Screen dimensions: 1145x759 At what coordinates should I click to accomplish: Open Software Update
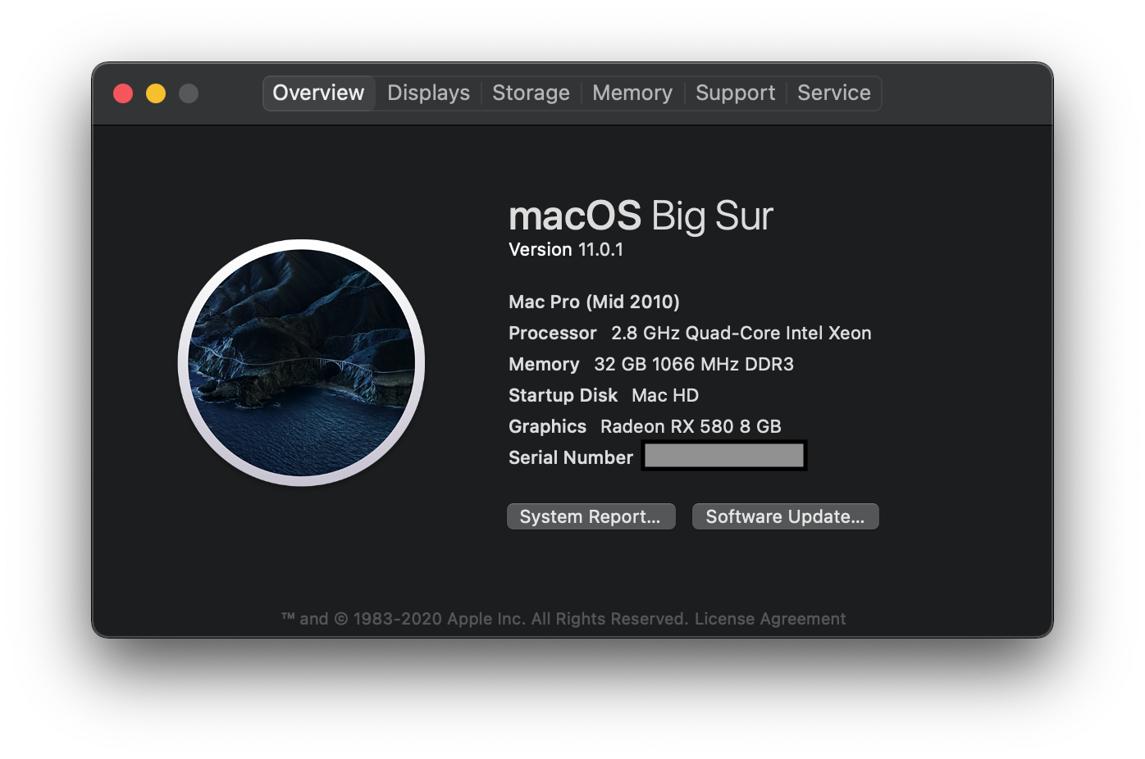click(785, 516)
